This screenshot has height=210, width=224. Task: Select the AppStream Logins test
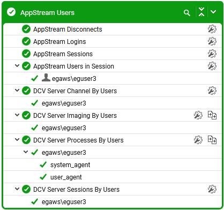coord(59,42)
